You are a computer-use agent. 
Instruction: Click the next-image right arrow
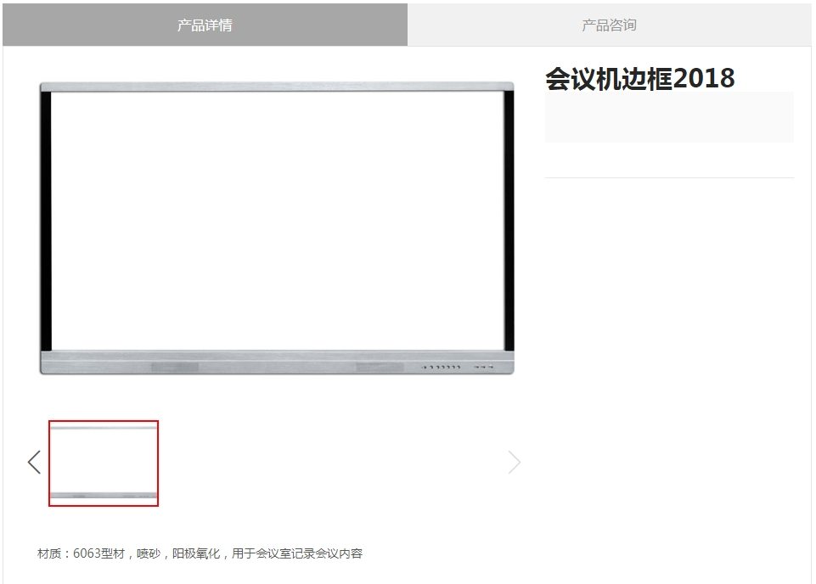tap(515, 463)
